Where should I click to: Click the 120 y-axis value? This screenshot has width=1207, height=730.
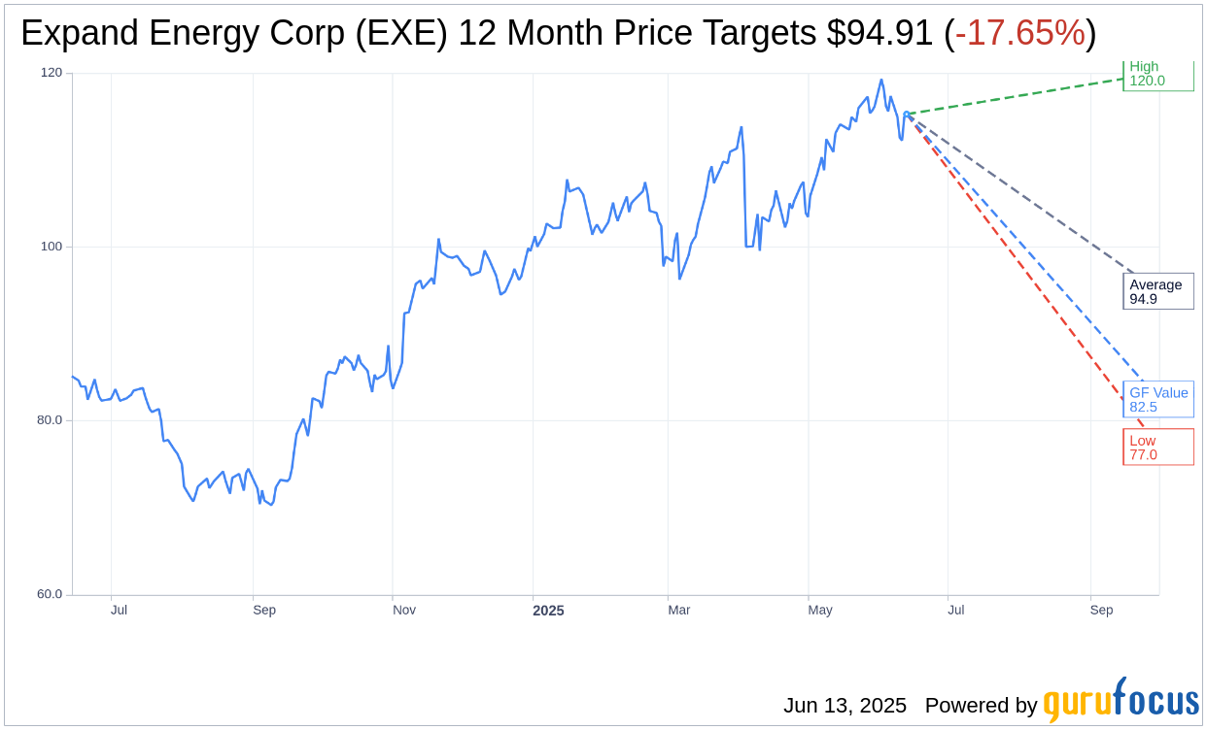point(52,73)
